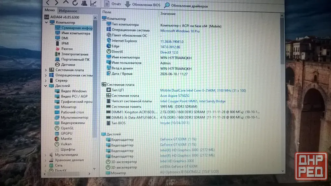Go up one level with the Up arrow

click(66, 3)
